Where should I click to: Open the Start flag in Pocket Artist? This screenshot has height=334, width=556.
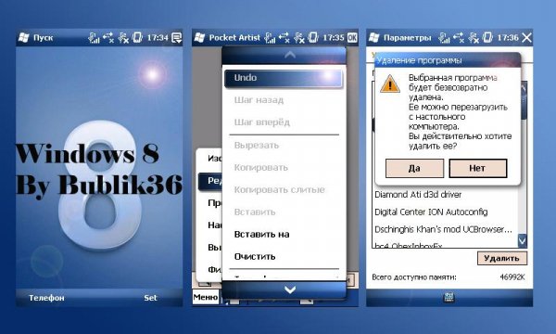point(199,37)
